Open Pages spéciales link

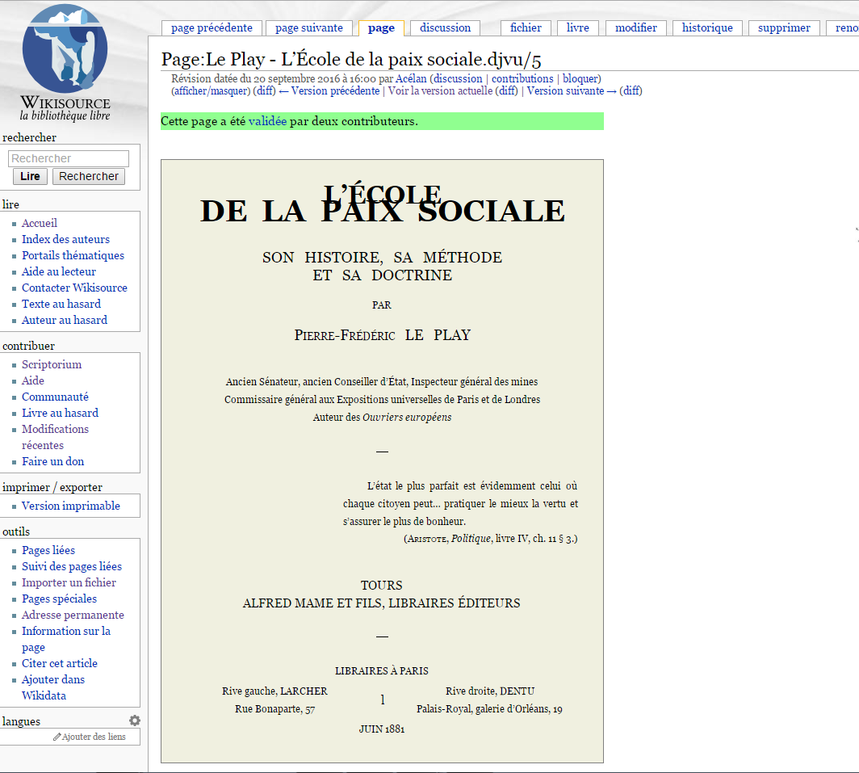59,599
